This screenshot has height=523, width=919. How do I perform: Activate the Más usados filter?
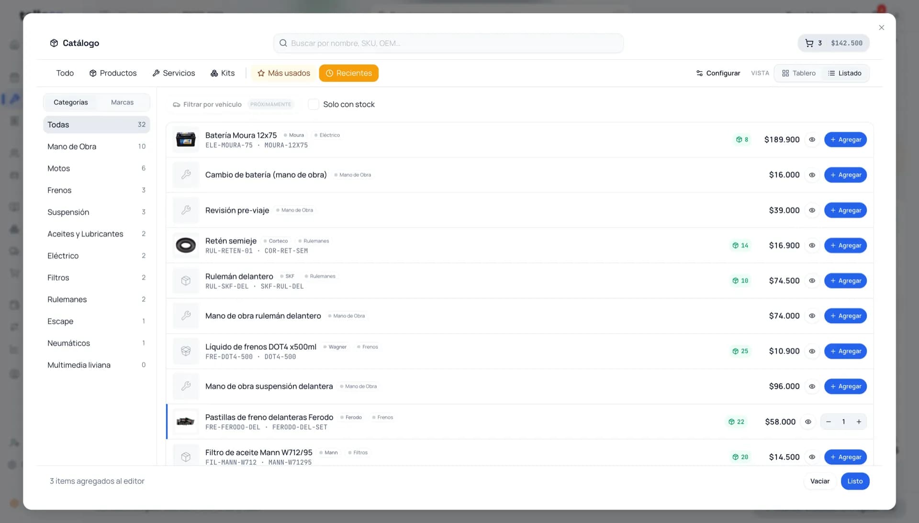[x=284, y=73]
